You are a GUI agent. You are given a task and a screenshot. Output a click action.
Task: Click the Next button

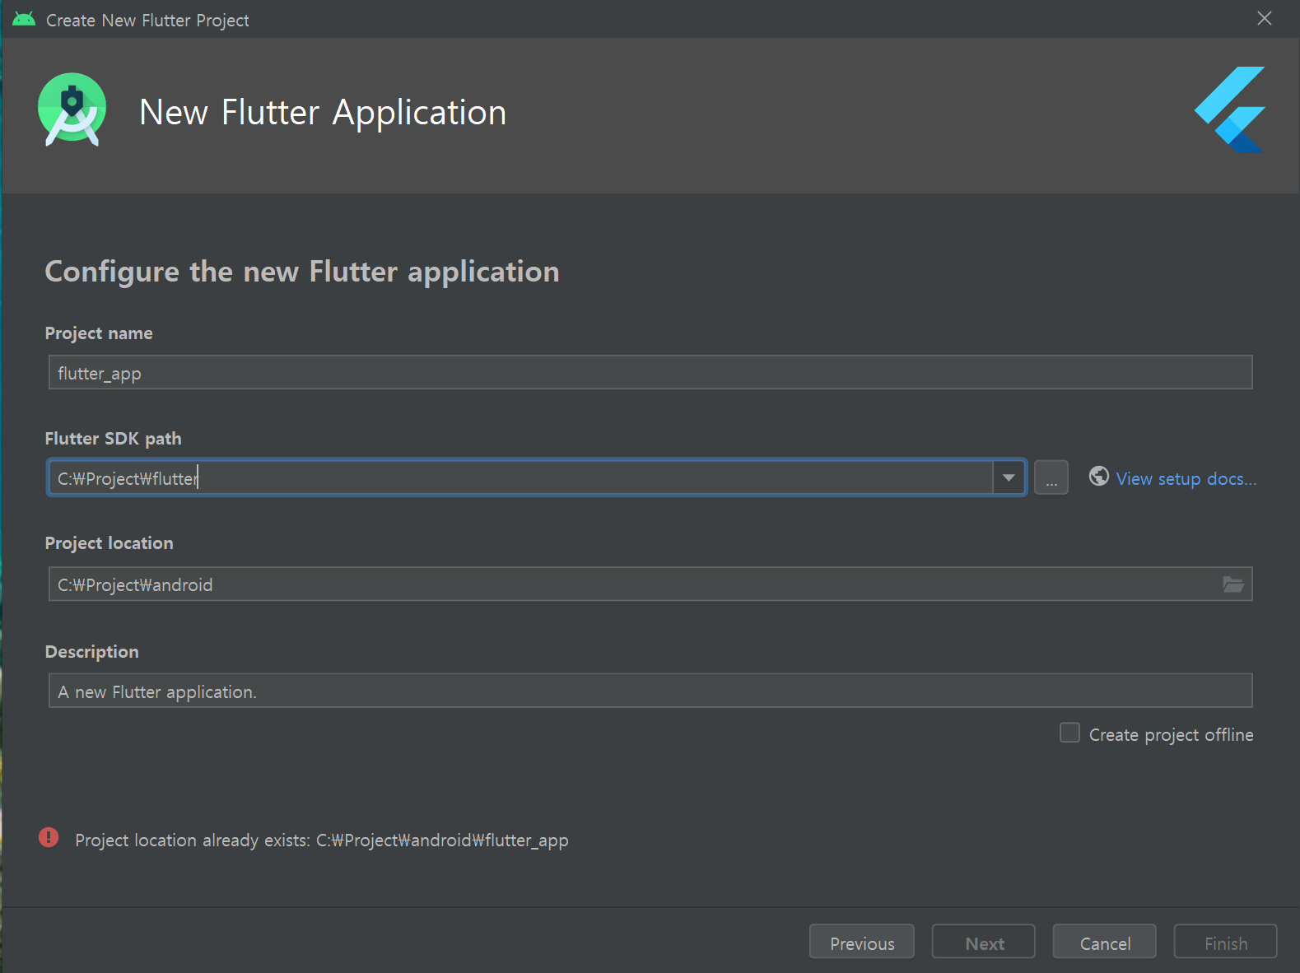[x=984, y=942]
